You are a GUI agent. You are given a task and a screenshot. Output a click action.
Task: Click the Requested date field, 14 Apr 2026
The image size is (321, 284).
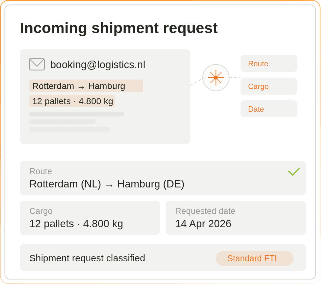(x=235, y=218)
